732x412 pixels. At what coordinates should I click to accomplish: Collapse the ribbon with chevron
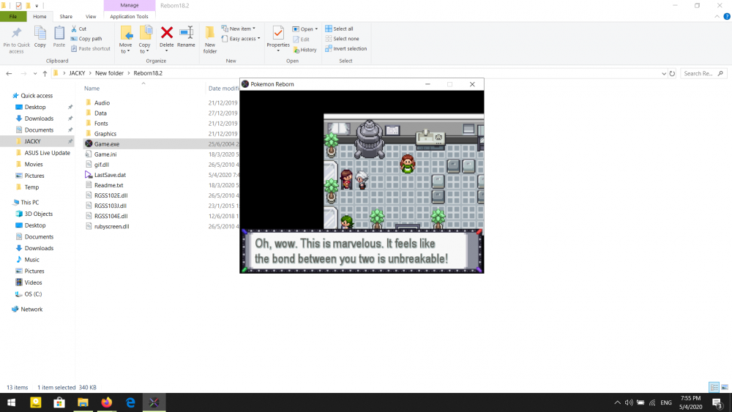click(717, 16)
